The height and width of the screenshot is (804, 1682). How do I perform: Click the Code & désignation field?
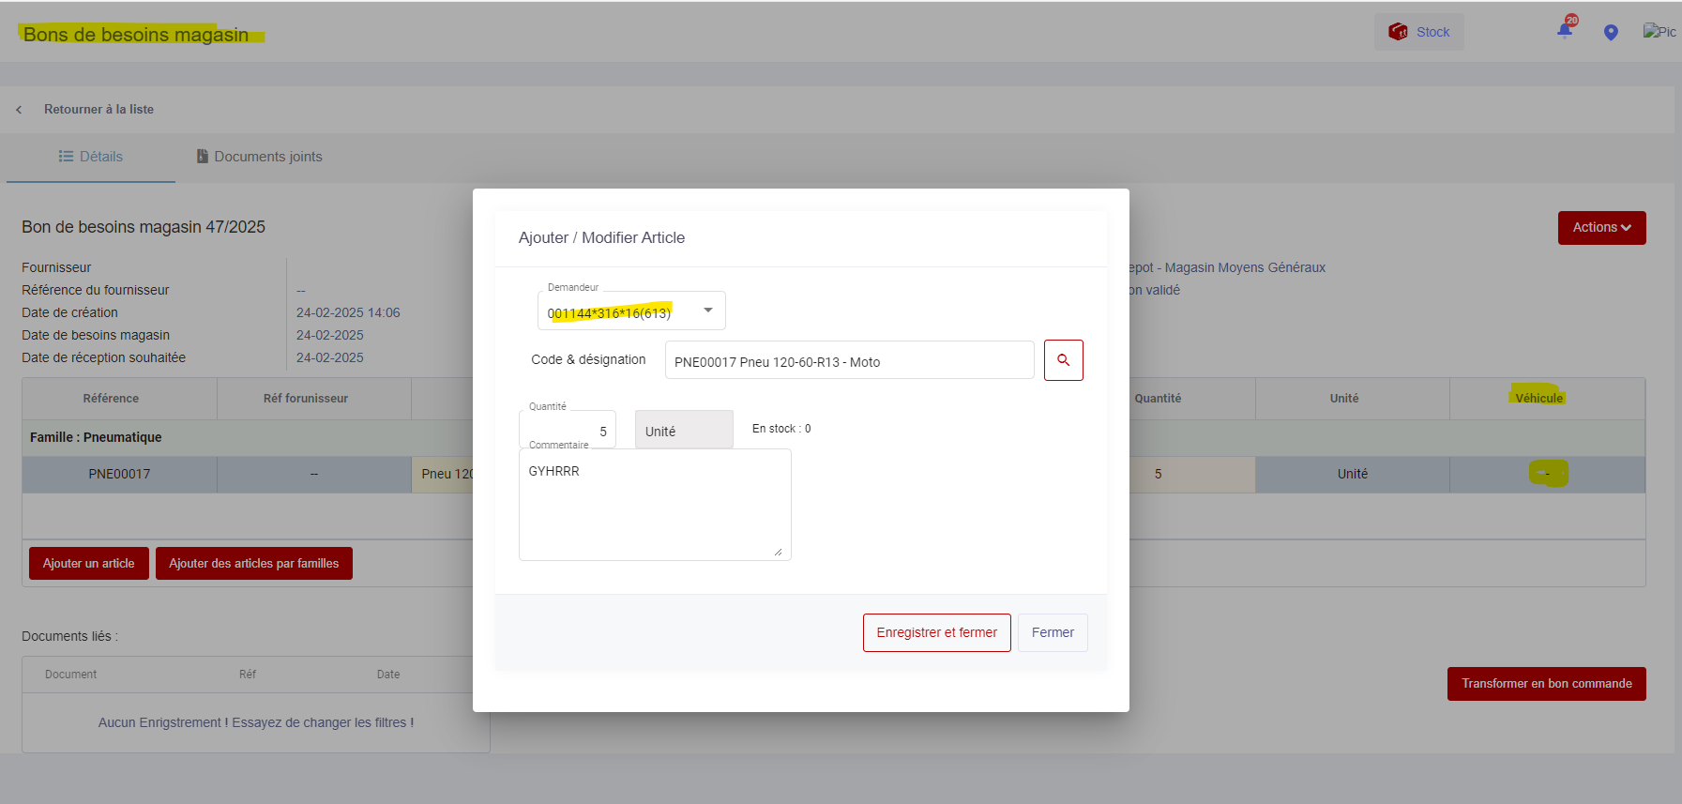(x=848, y=361)
